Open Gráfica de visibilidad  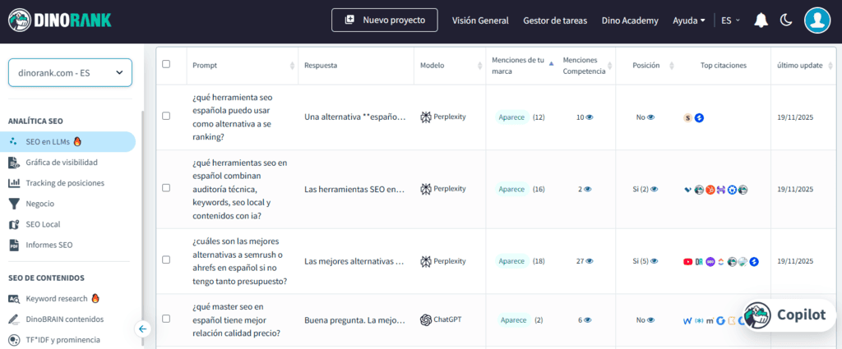coord(62,162)
